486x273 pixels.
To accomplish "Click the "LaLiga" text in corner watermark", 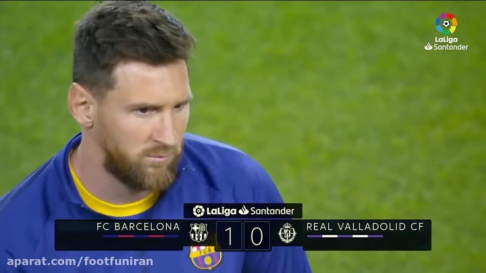I will click(447, 39).
